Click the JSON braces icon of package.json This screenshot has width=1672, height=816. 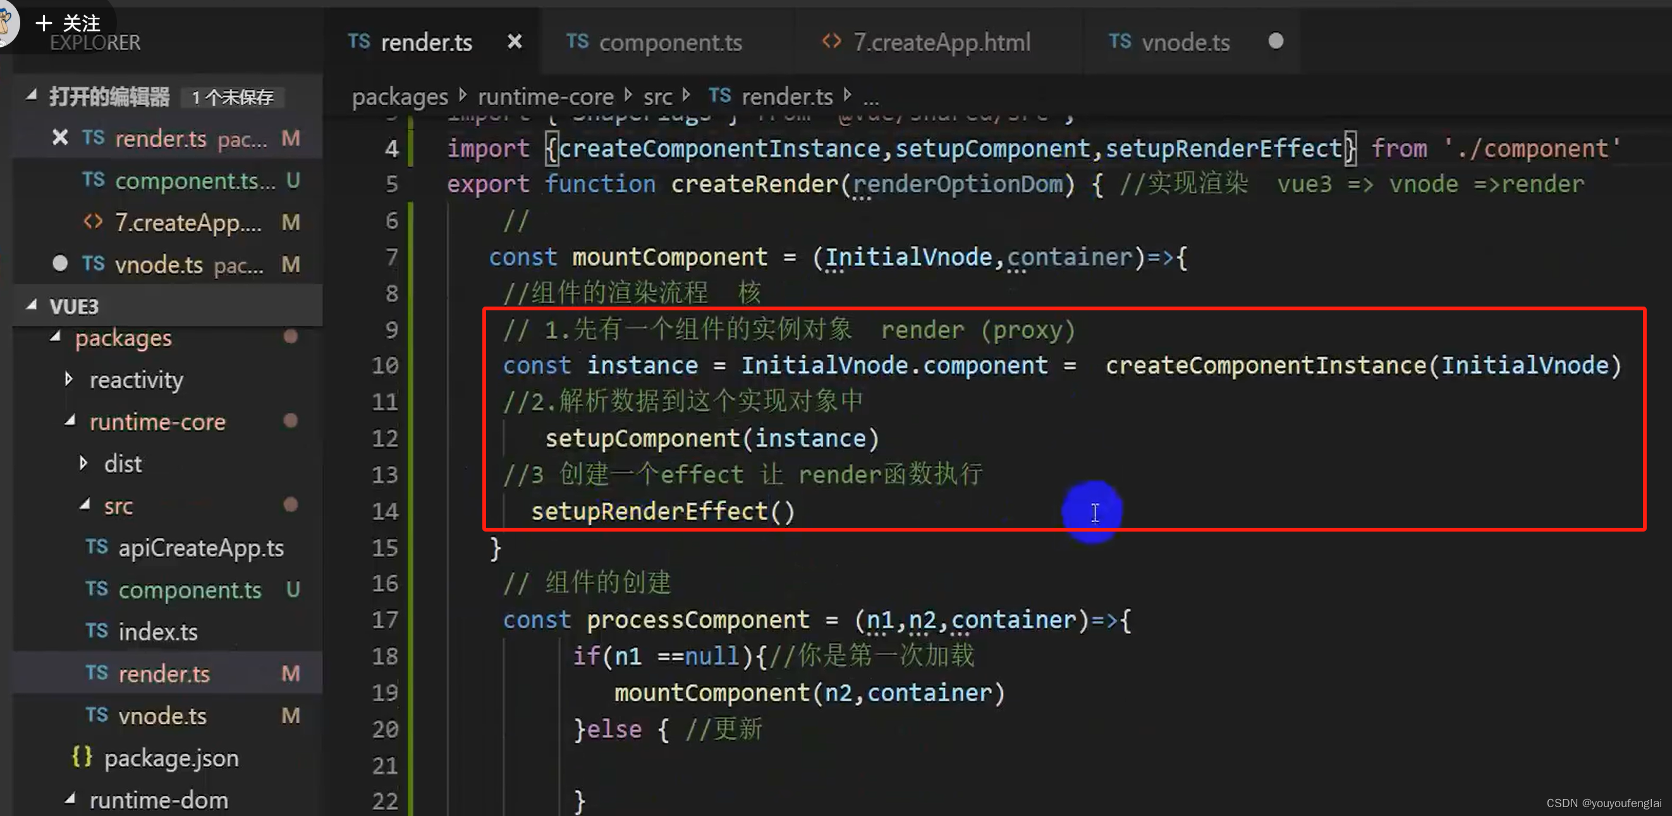[x=82, y=757]
